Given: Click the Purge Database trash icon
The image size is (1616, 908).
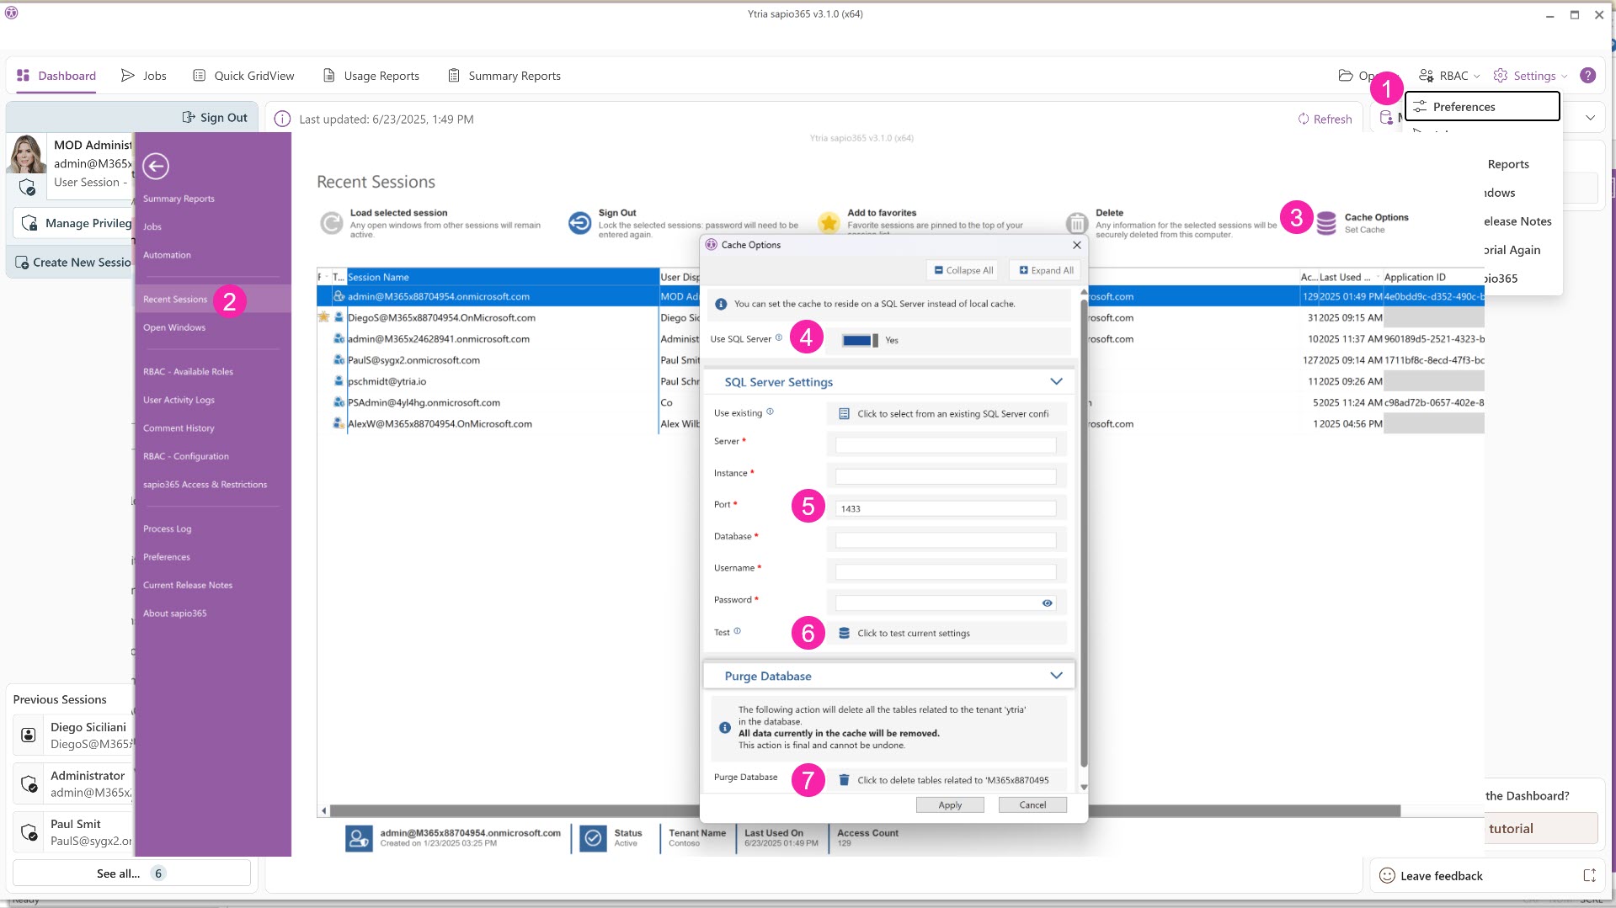Looking at the screenshot, I should [x=844, y=780].
